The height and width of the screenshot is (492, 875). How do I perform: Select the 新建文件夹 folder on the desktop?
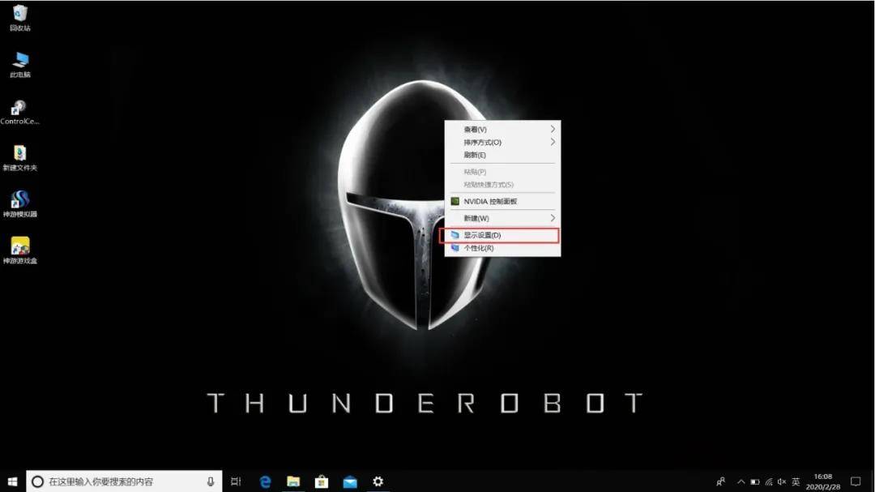(20, 155)
